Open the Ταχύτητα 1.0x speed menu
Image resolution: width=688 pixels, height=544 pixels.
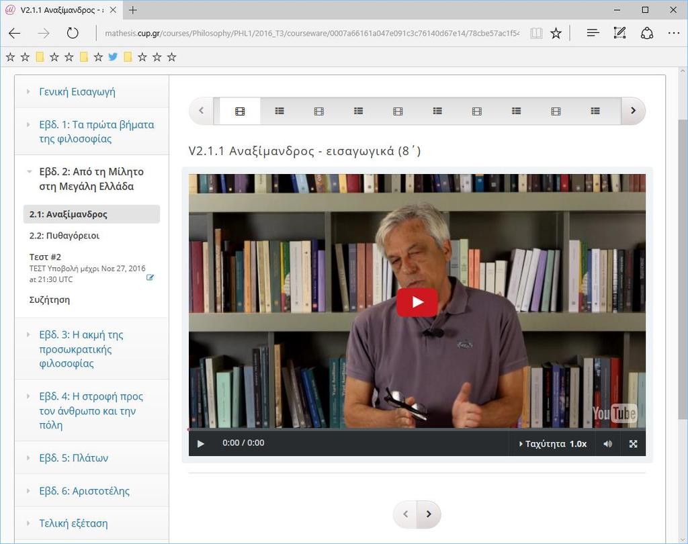[x=552, y=443]
